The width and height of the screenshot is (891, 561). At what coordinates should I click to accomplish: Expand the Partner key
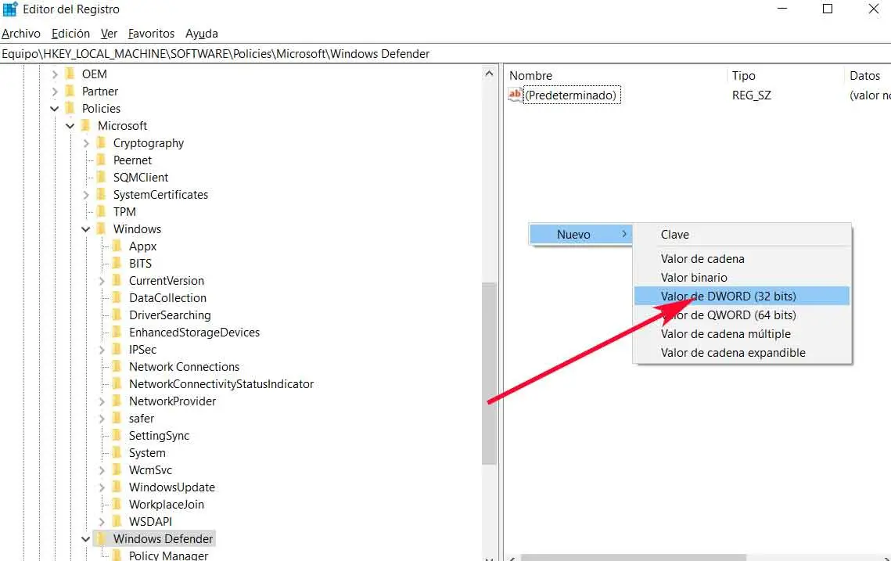coord(55,92)
